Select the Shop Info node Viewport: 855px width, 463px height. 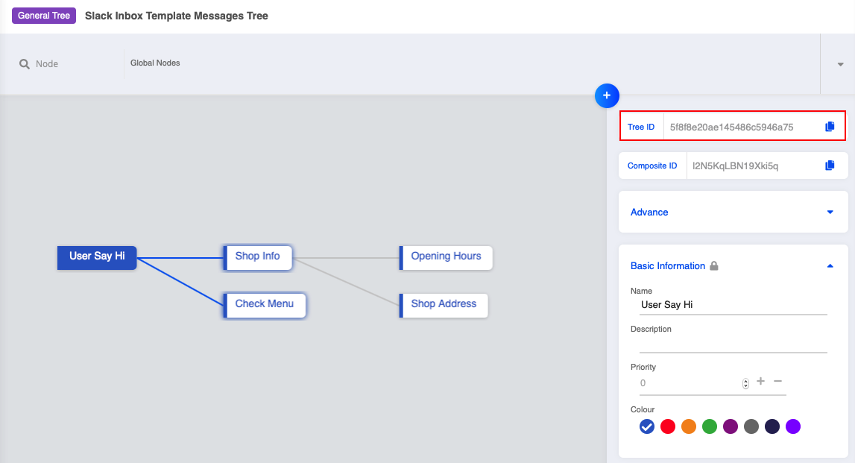(258, 257)
